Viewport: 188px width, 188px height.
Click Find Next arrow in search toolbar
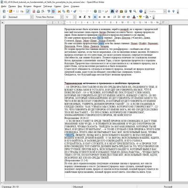(x=169, y=11)
